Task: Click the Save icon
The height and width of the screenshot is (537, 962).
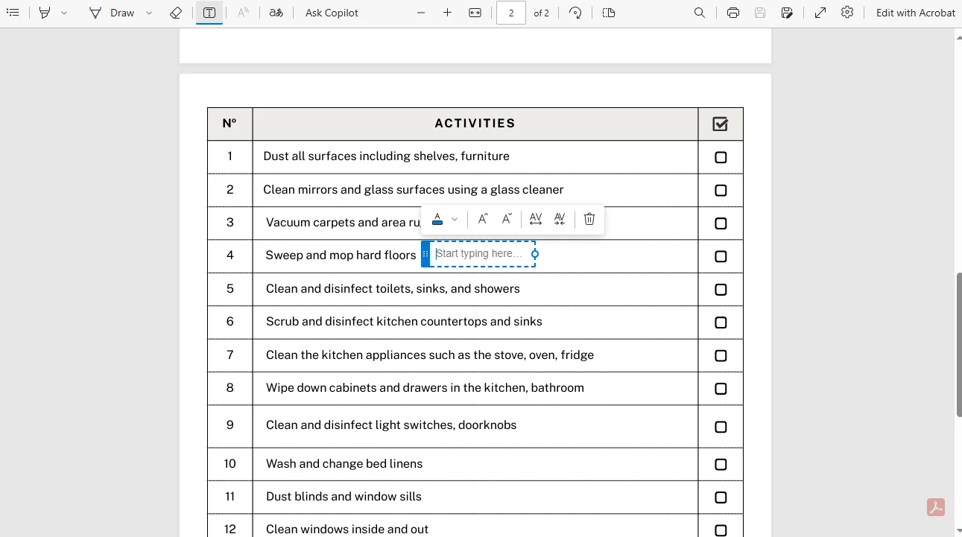Action: (760, 13)
